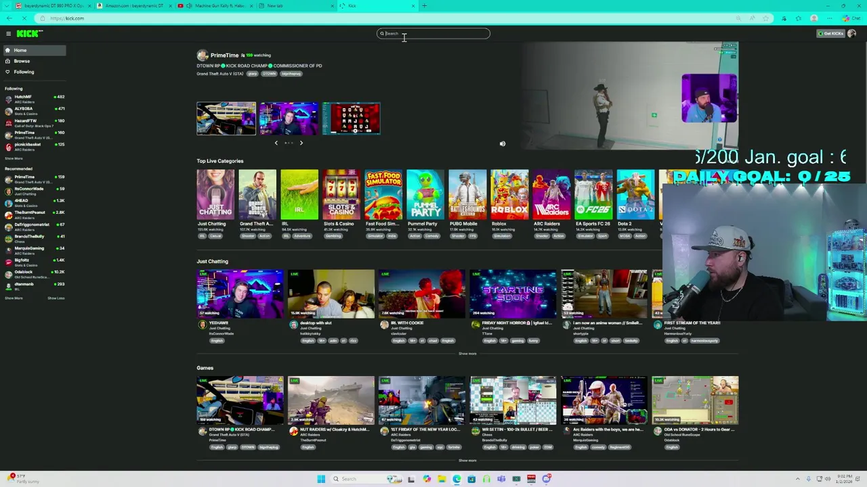867x487 pixels.
Task: Open HutchMF channel in Following list
Action: click(x=34, y=98)
